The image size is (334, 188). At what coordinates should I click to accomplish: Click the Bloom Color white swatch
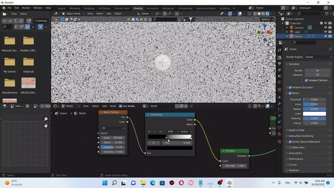click(x=314, y=114)
